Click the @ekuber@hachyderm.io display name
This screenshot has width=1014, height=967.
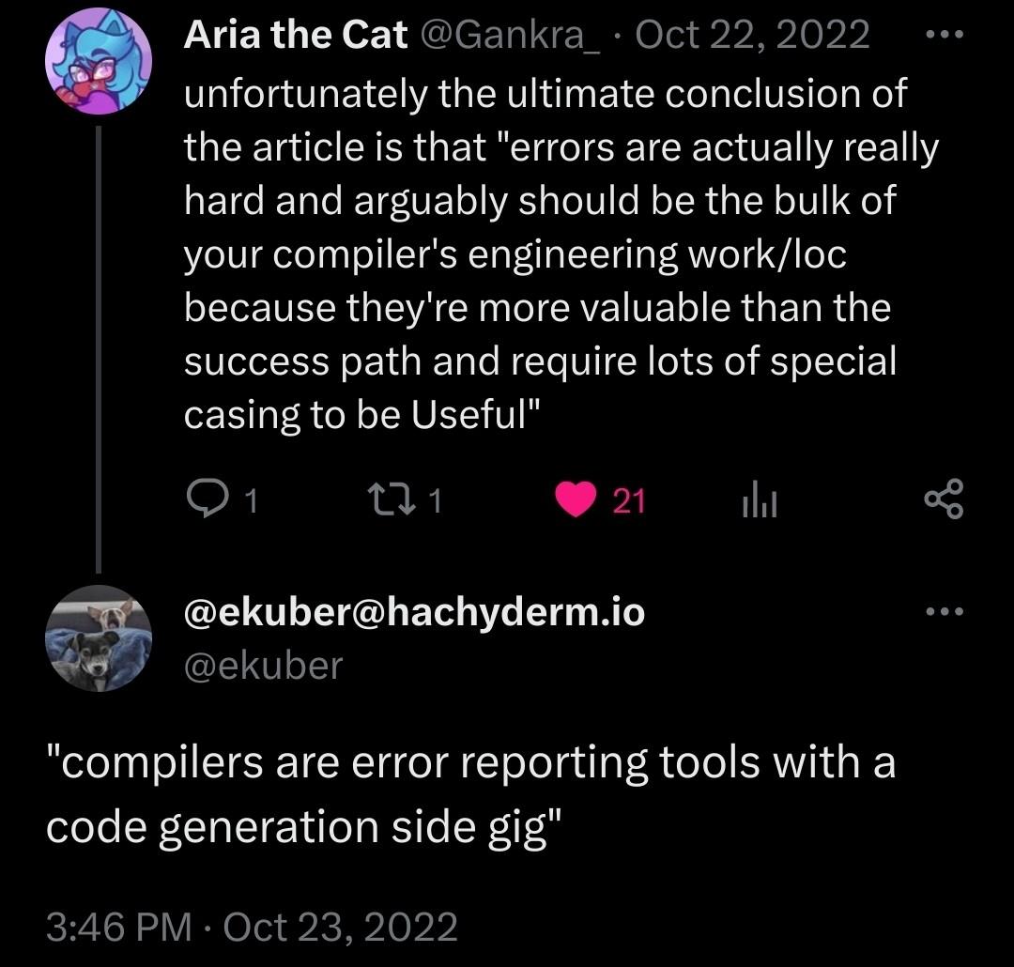pyautogui.click(x=414, y=612)
